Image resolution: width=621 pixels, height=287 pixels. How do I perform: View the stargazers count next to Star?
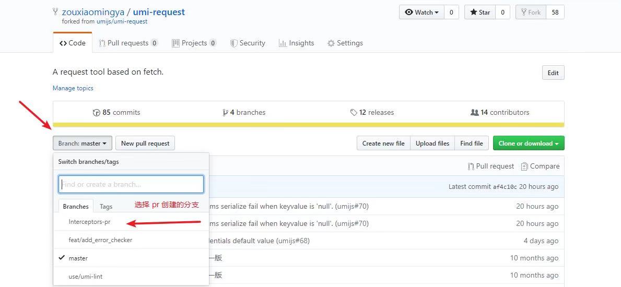click(x=502, y=13)
